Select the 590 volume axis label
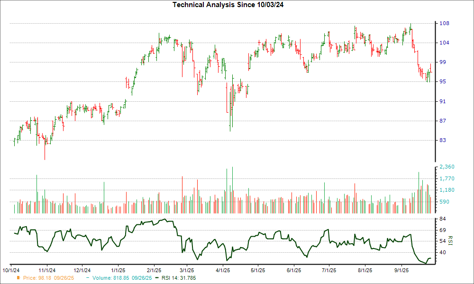 tap(446, 202)
